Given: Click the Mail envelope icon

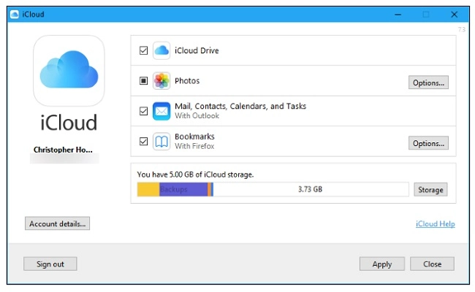Looking at the screenshot, I should coord(161,112).
